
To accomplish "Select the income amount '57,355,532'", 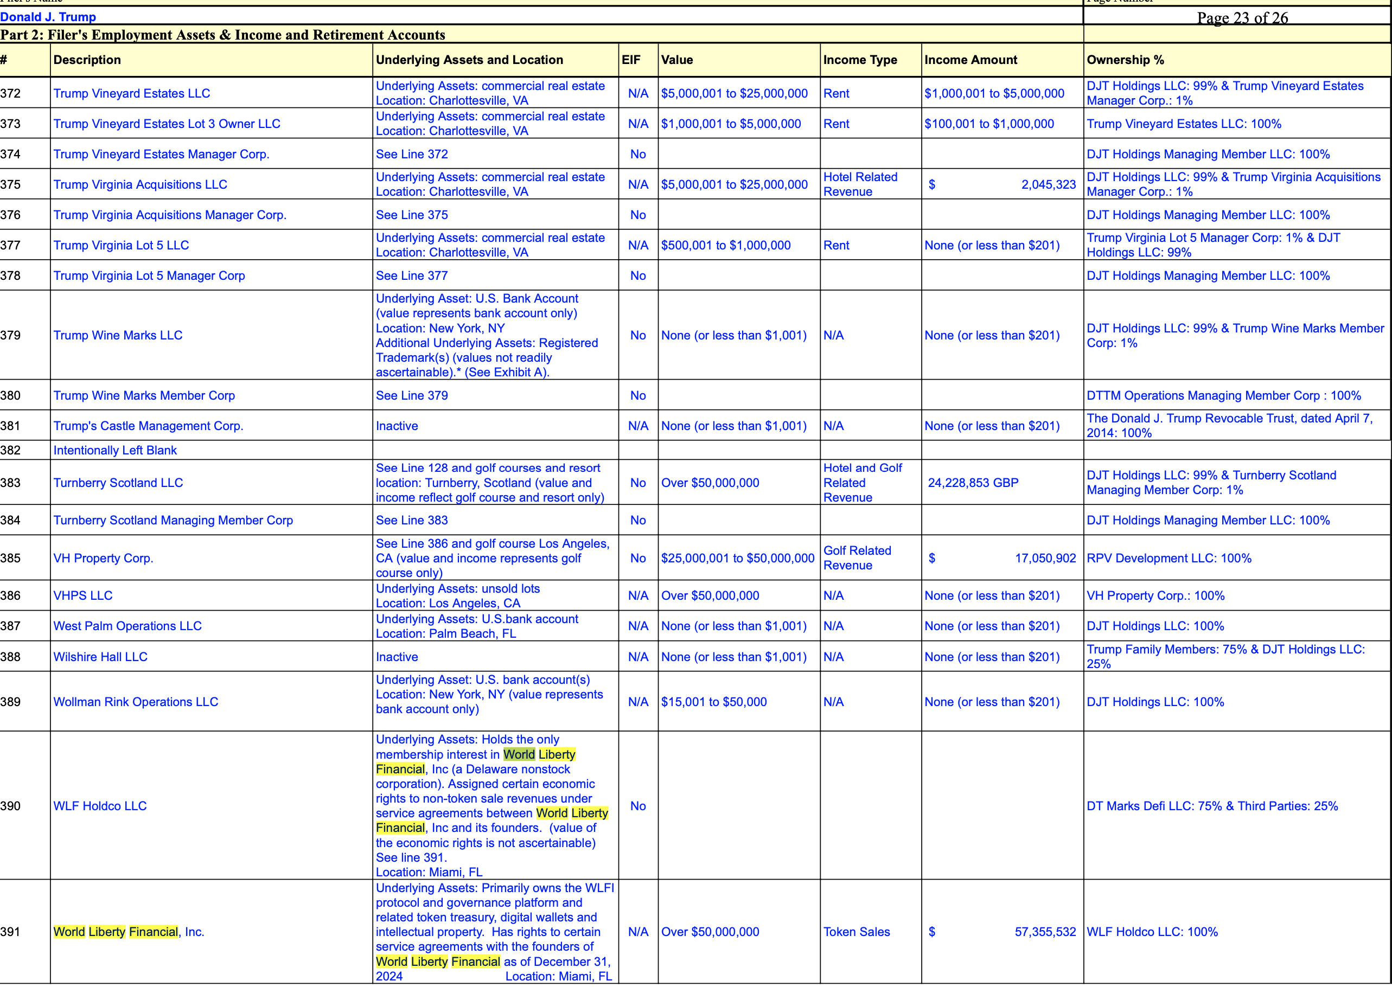I will [x=1045, y=932].
